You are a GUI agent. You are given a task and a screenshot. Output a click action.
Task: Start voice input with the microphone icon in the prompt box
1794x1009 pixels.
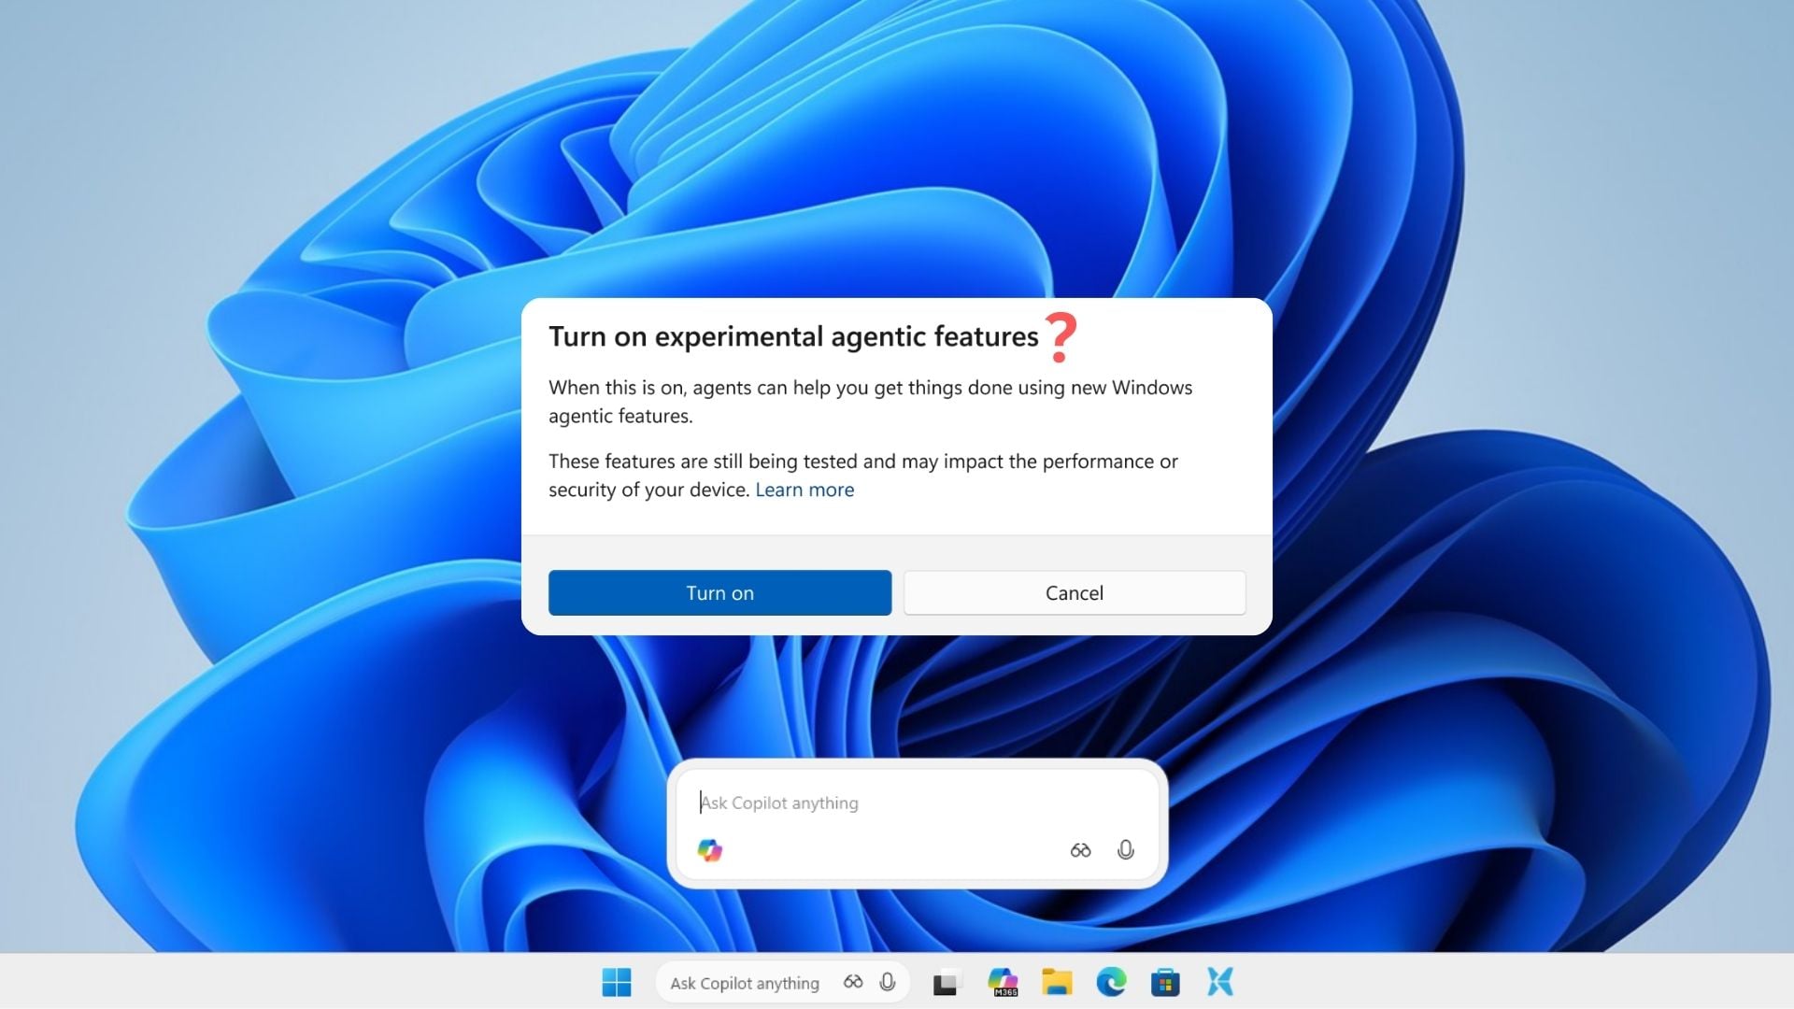tap(1125, 850)
